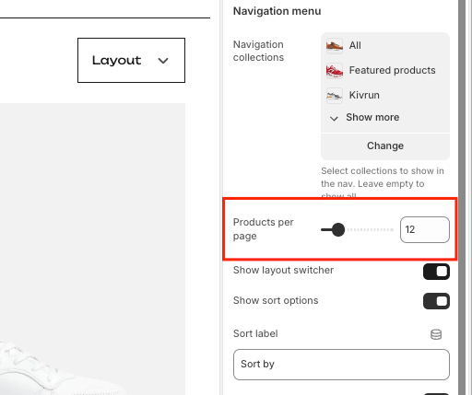The height and width of the screenshot is (395, 472).
Task: Open the Layout dropdown
Action: tap(131, 60)
